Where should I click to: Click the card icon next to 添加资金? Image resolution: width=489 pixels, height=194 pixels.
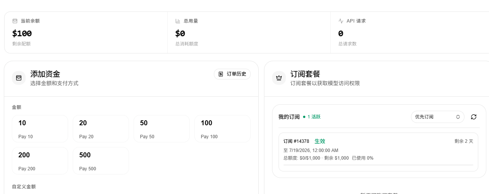(x=19, y=78)
